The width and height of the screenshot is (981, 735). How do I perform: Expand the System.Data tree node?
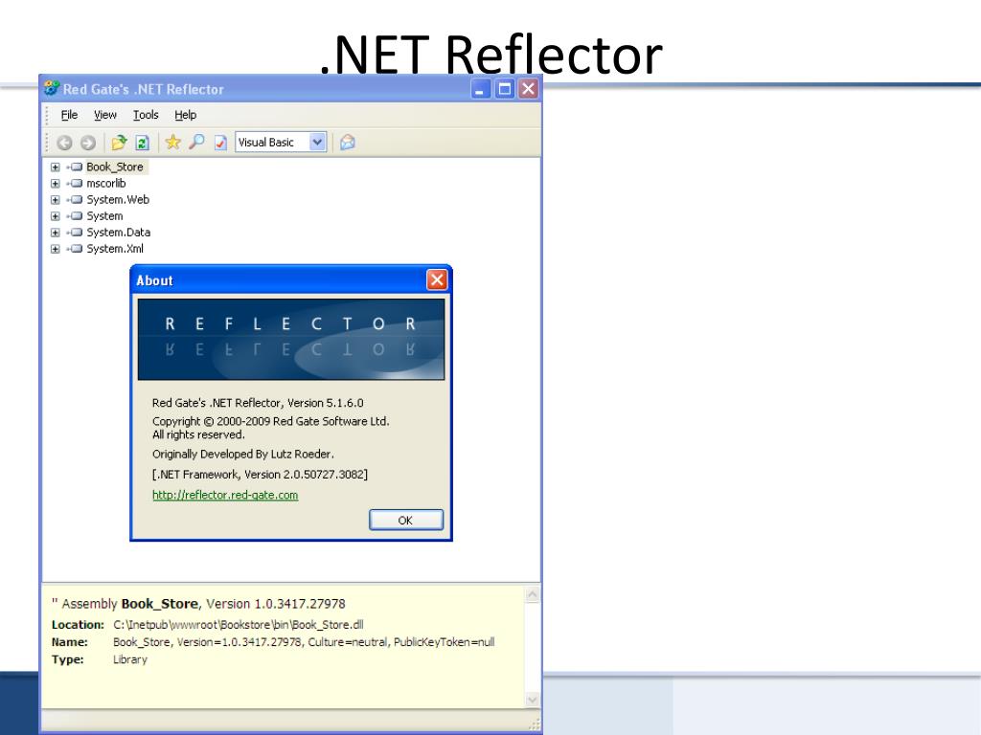55,232
